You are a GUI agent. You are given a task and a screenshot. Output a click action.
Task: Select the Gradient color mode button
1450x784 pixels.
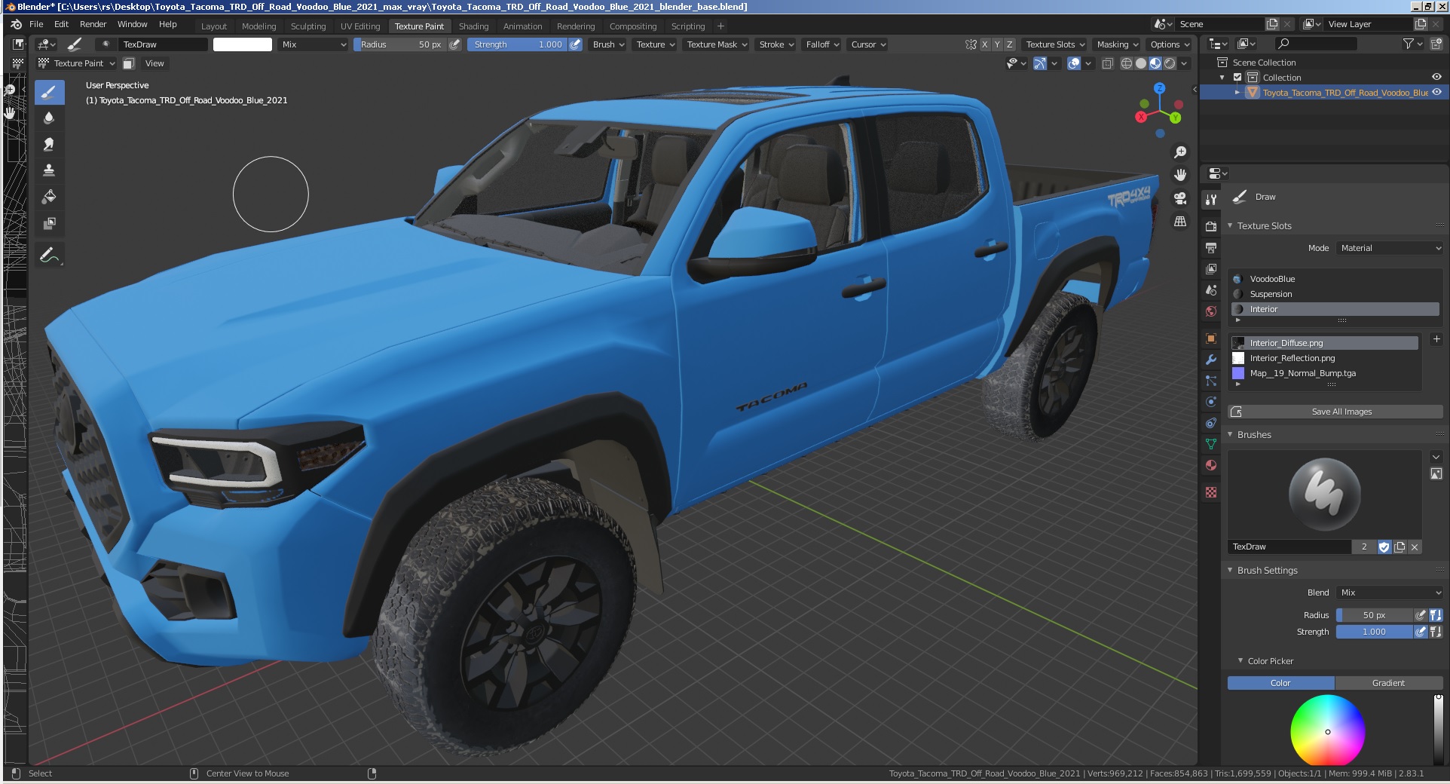click(x=1388, y=683)
